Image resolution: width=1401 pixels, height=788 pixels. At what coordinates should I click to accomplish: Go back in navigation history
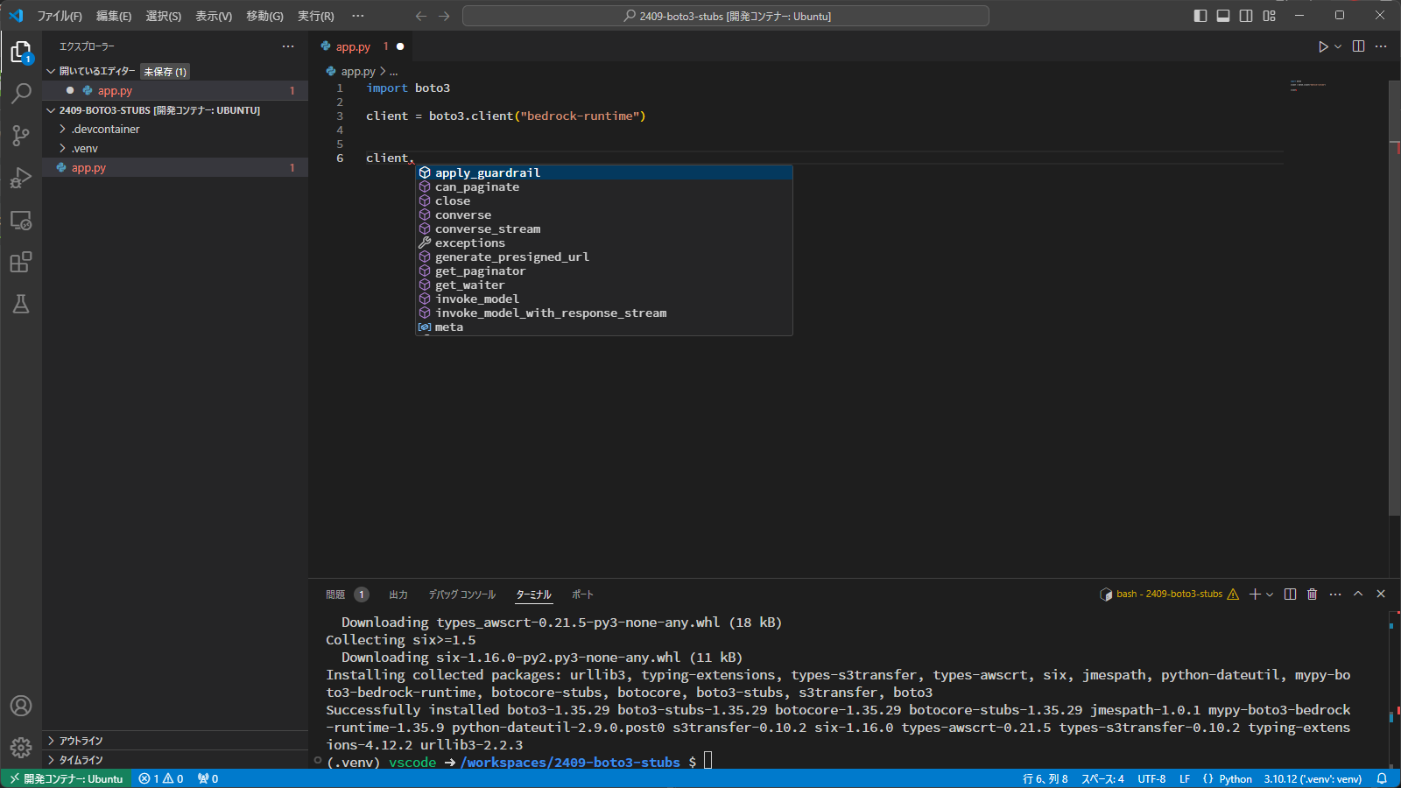pos(421,16)
